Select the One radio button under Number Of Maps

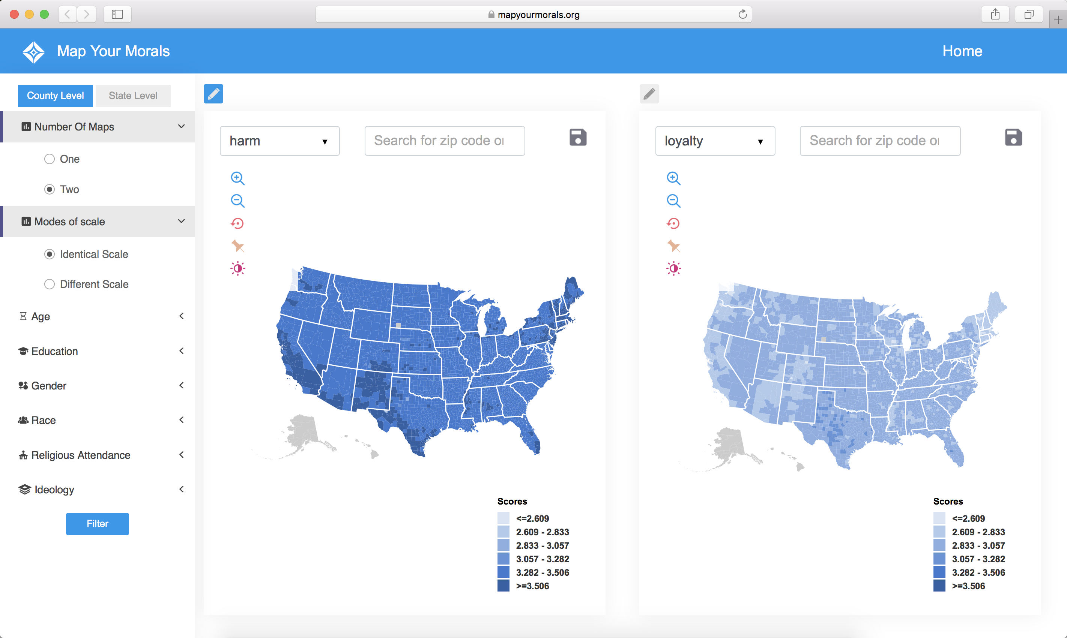[x=50, y=159]
